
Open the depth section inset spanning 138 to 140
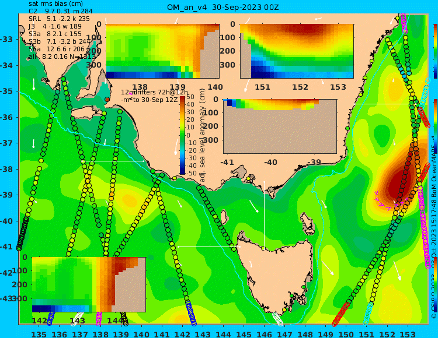click(x=162, y=51)
